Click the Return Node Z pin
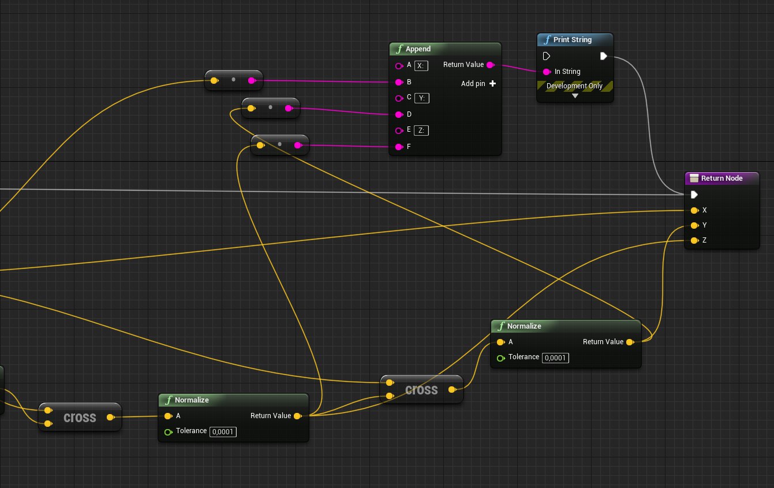 pyautogui.click(x=694, y=240)
